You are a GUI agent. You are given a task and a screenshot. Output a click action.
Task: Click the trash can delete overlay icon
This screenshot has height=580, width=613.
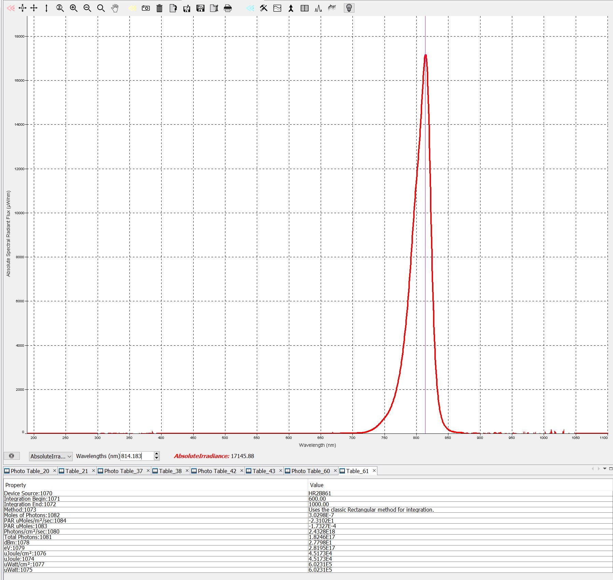(159, 8)
